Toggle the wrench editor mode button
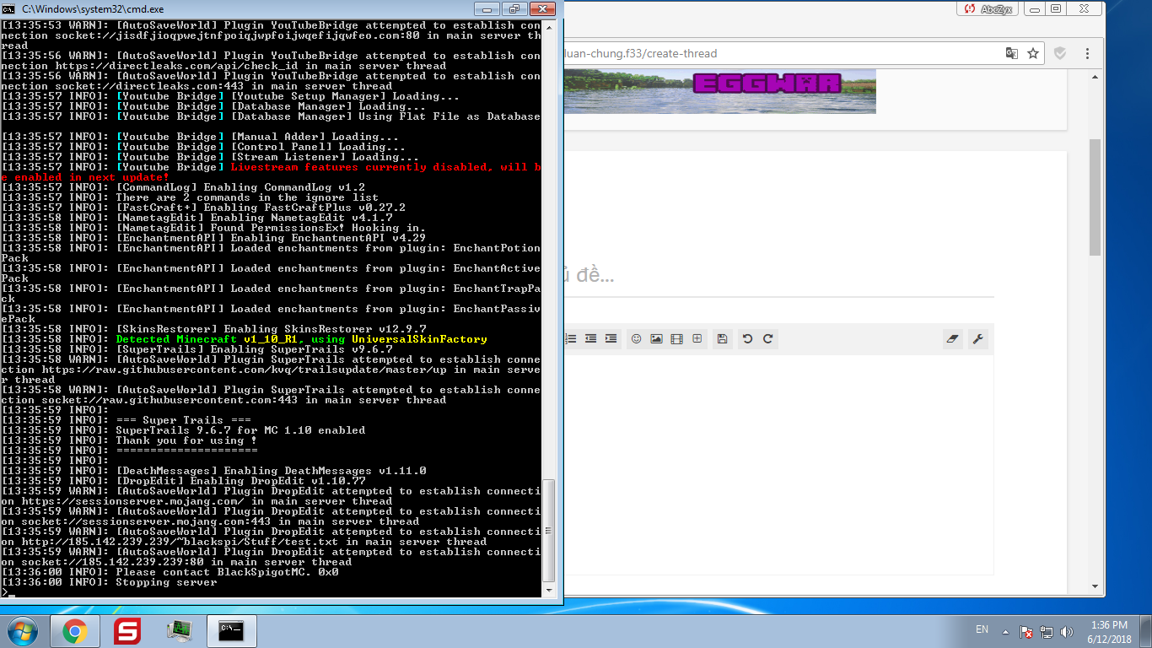The image size is (1152, 648). point(978,338)
